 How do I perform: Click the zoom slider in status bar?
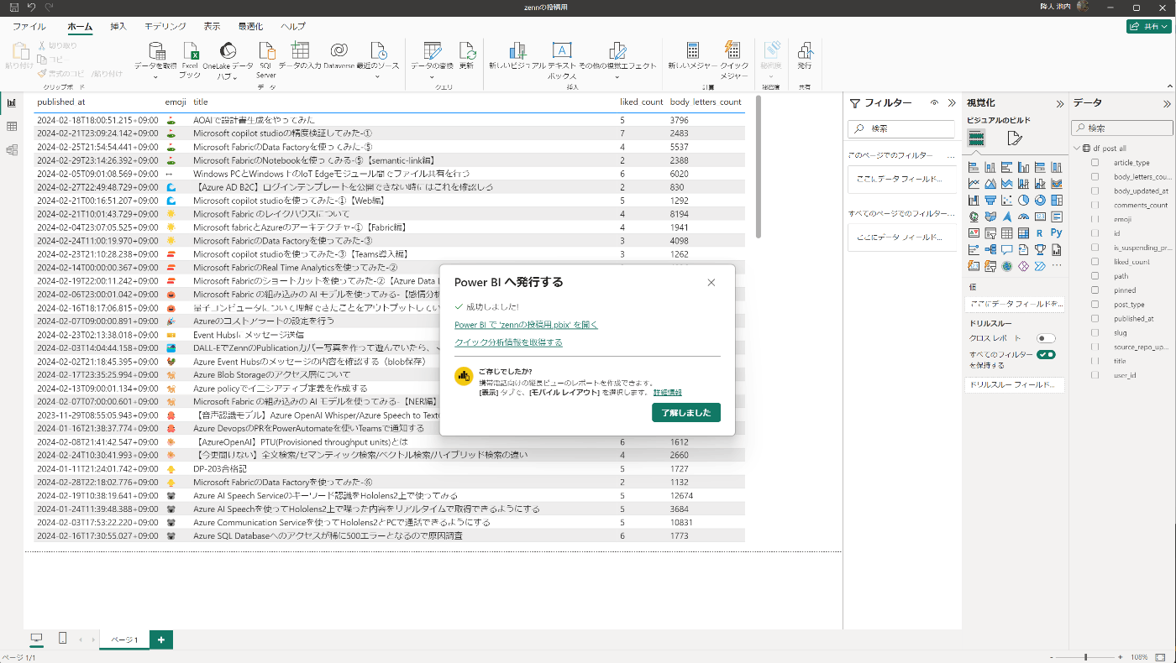pyautogui.click(x=1084, y=657)
